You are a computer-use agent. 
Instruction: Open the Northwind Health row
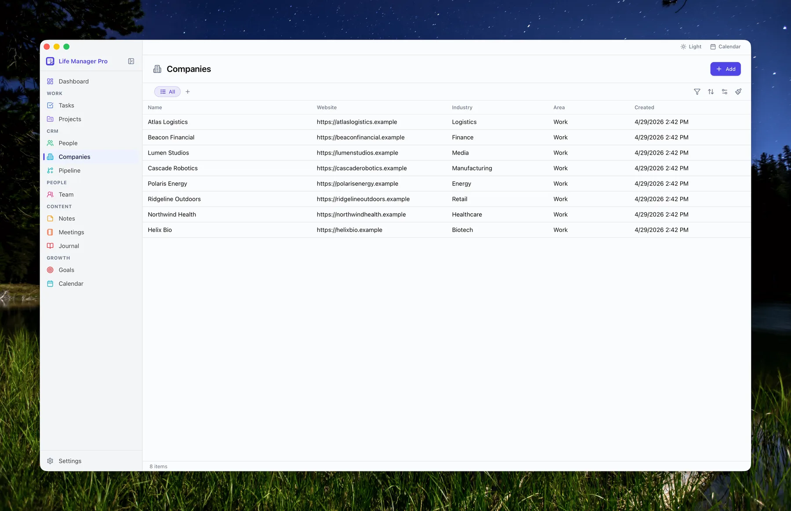pos(446,214)
